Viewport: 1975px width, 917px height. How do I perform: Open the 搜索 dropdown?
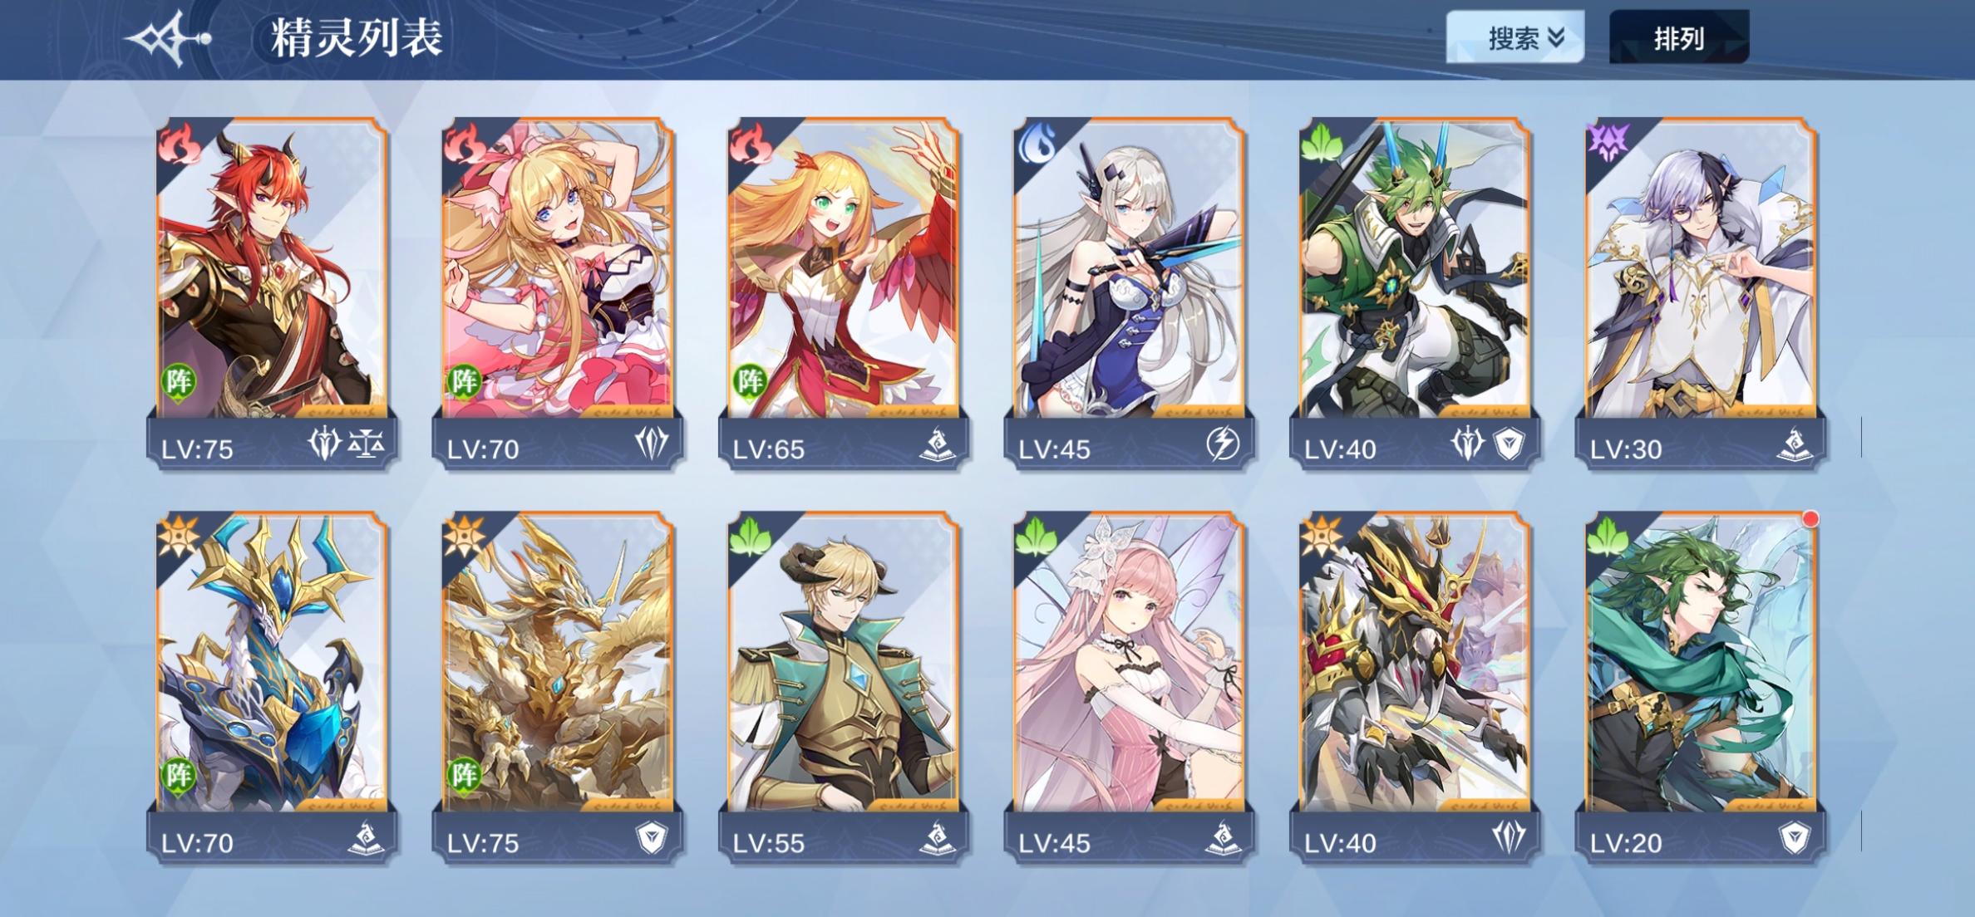(1514, 37)
